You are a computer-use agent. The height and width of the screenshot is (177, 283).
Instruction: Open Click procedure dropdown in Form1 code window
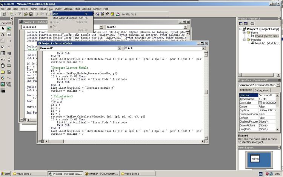[203, 48]
